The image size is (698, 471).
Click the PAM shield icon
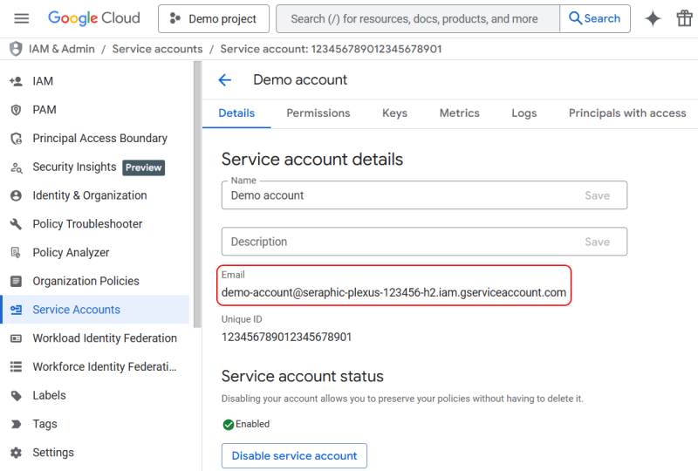tap(16, 110)
